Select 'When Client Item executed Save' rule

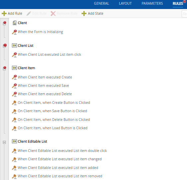tap(43, 85)
